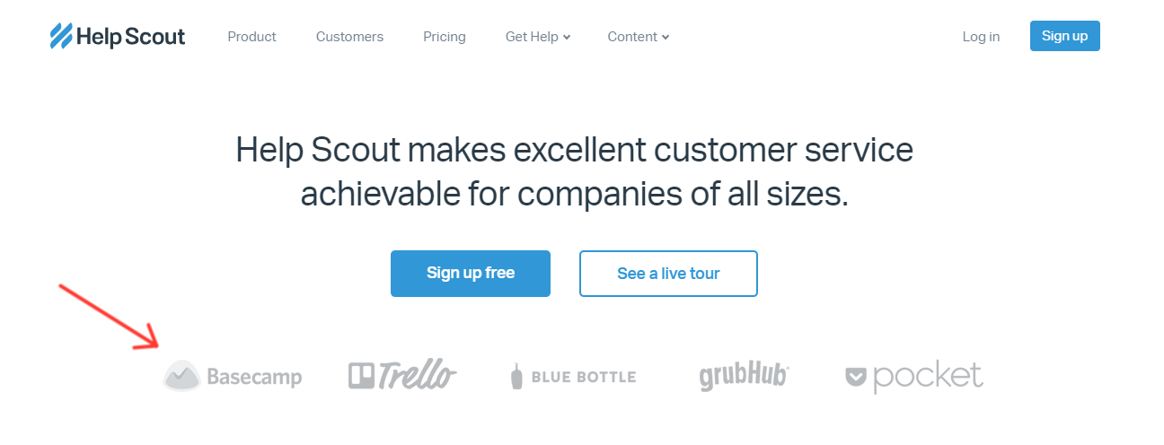Click the Basecamp wordmark text
This screenshot has width=1164, height=445.
click(254, 377)
